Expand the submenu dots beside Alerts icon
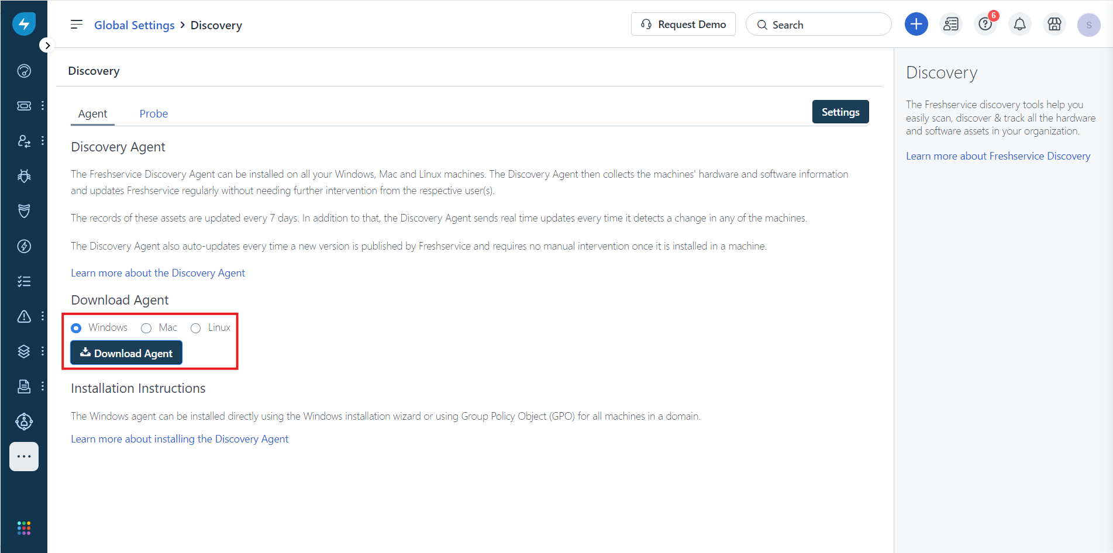The image size is (1113, 553). (43, 316)
